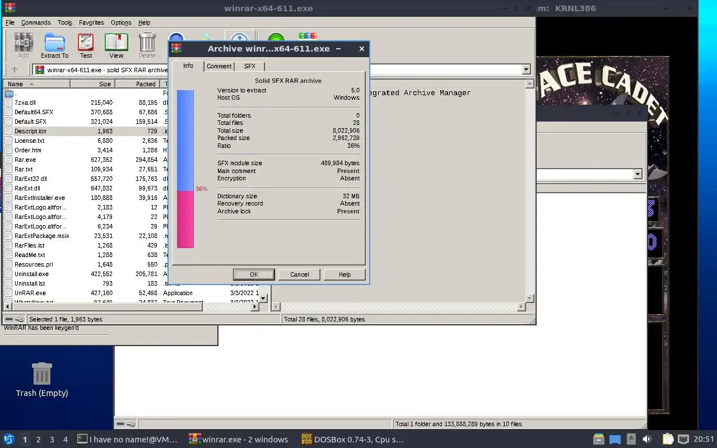Click the View file toolbar icon
Image resolution: width=717 pixels, height=448 pixels.
pos(116,45)
